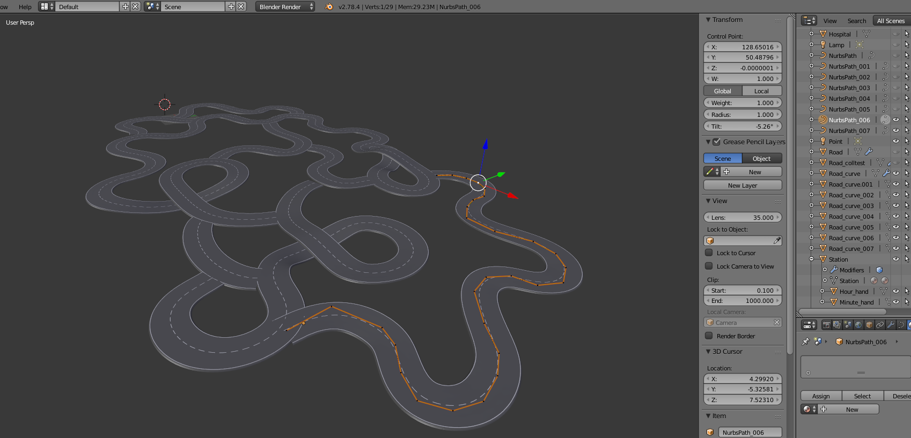Hide the Station object via eye icon
This screenshot has height=438, width=911.
pyautogui.click(x=895, y=259)
